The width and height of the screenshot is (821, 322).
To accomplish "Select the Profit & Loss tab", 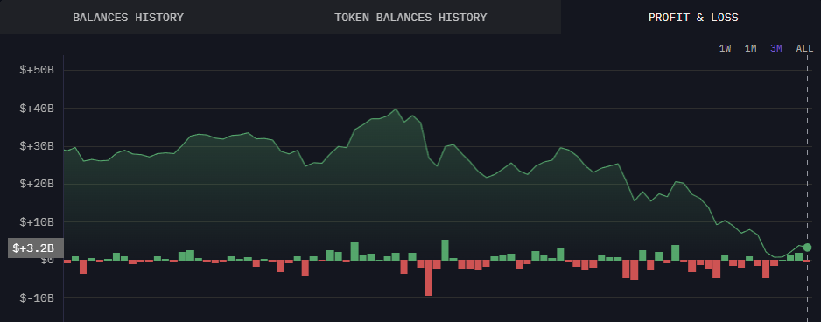I will pos(693,17).
